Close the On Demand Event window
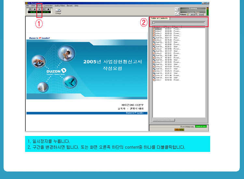 pos(208,3)
